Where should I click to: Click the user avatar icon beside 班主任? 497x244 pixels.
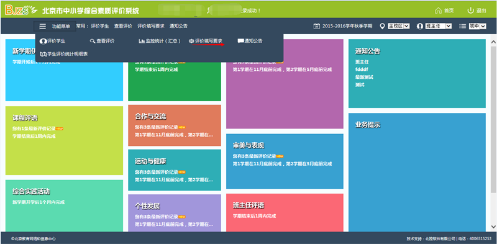420,26
